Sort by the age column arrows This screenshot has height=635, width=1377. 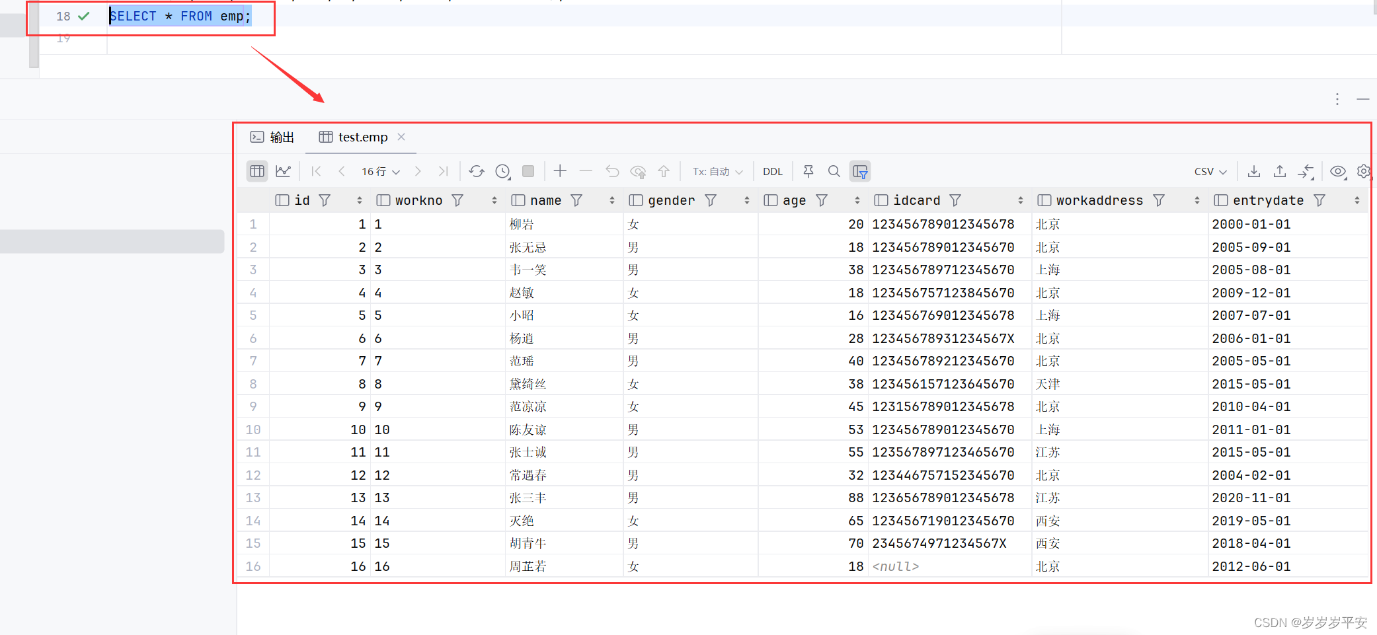coord(857,200)
